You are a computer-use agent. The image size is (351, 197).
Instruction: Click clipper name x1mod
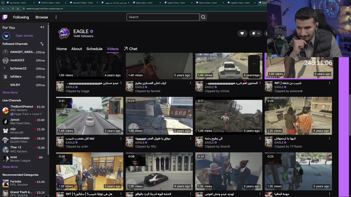[225, 91]
